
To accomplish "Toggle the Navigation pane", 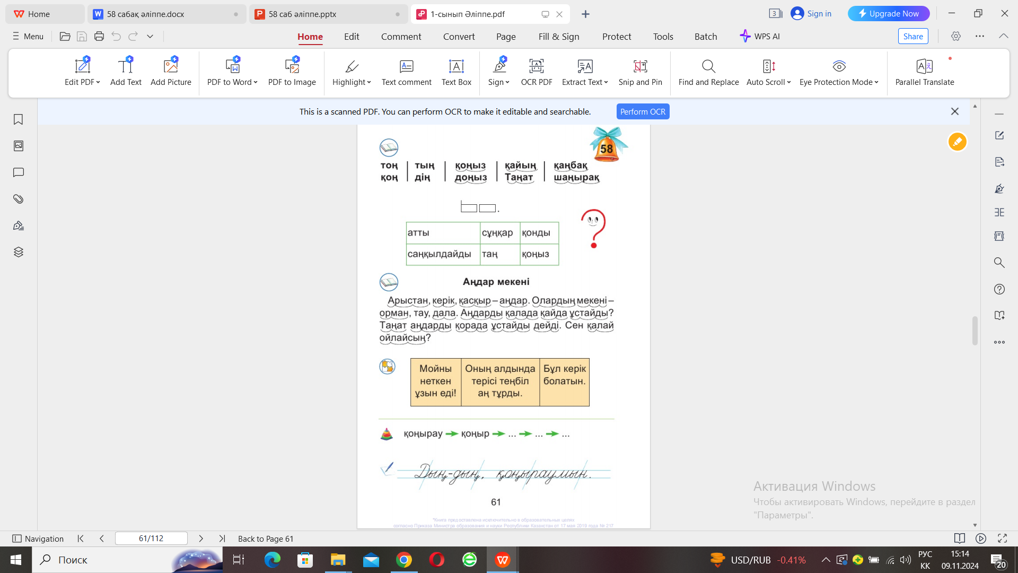I will click(38, 539).
